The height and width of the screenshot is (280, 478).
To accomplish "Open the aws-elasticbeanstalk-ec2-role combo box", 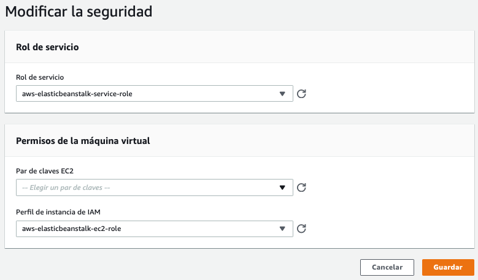I will [155, 229].
